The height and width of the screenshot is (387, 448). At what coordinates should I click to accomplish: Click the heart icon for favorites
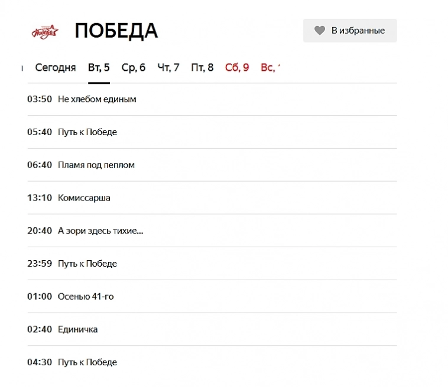[x=320, y=31]
